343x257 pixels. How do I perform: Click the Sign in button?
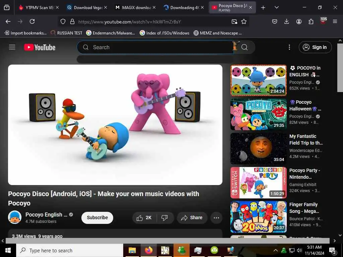click(x=315, y=47)
